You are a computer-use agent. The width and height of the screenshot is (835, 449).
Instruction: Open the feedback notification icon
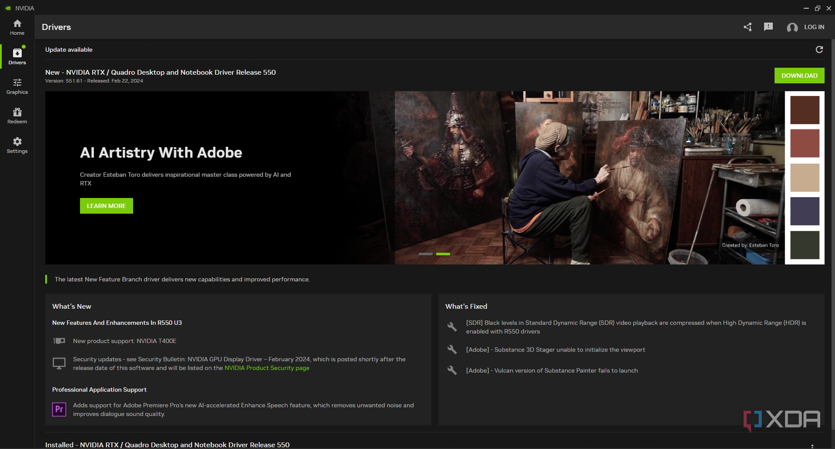pos(768,27)
